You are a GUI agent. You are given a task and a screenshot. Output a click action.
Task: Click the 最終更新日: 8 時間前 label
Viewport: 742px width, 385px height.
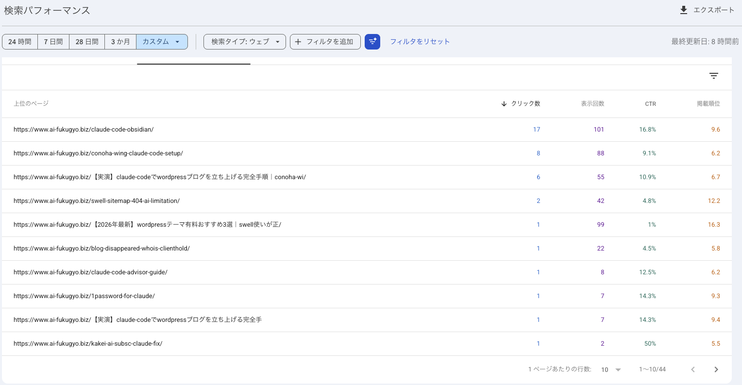click(705, 42)
